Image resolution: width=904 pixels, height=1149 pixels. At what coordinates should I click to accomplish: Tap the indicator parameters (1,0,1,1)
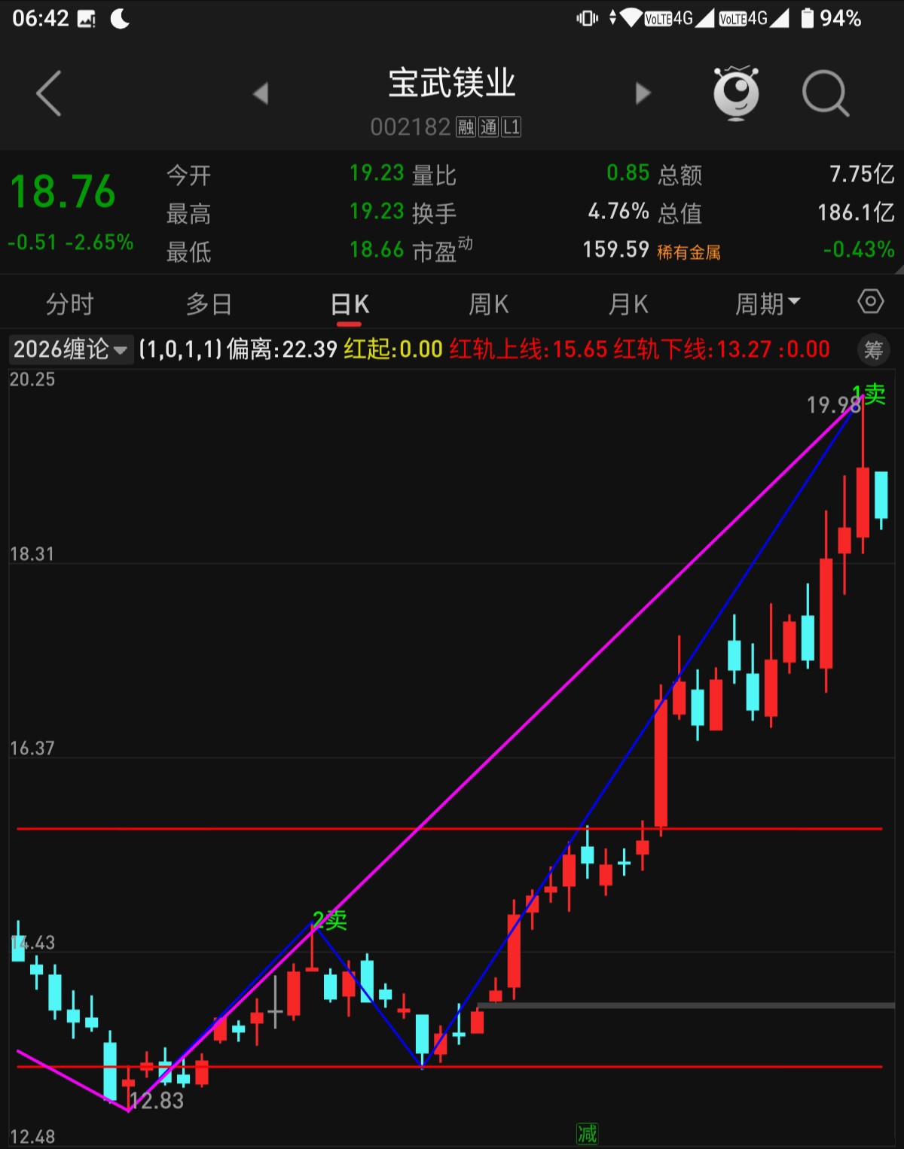(181, 349)
